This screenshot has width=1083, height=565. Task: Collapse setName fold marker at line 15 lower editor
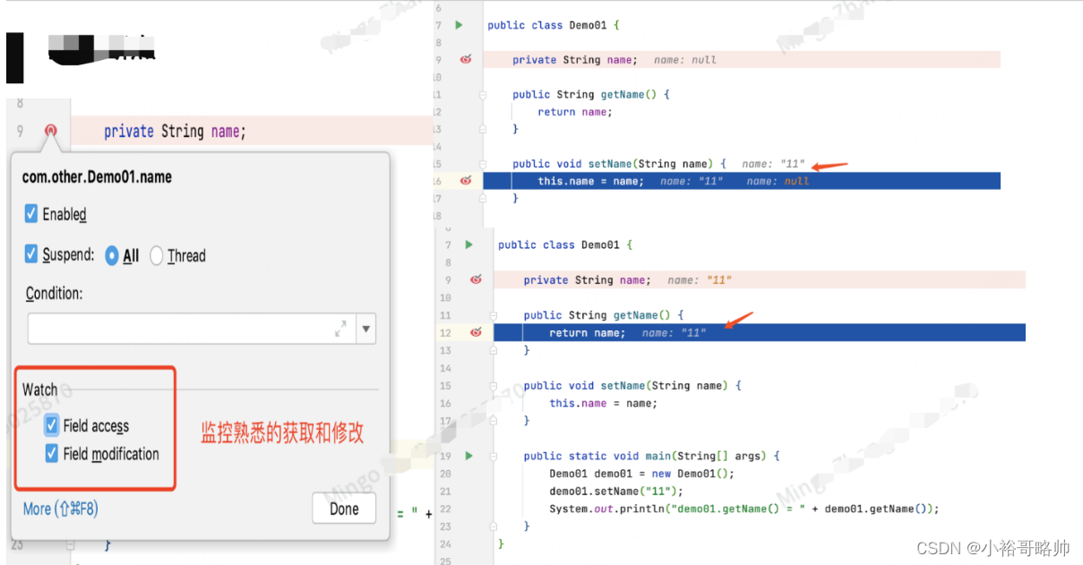click(x=494, y=385)
